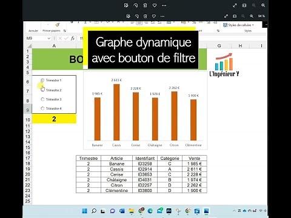
Task: Open Microsoft Edge from the taskbar
Action: tap(150, 211)
